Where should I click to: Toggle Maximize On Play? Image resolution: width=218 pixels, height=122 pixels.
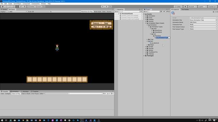click(87, 12)
